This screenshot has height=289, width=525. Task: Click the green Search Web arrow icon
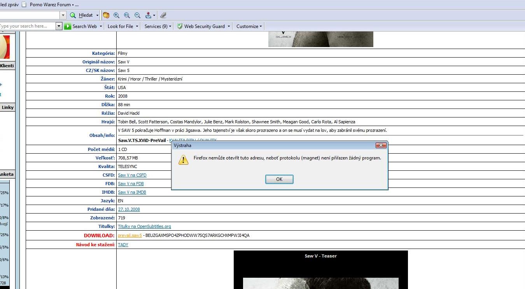click(x=68, y=26)
